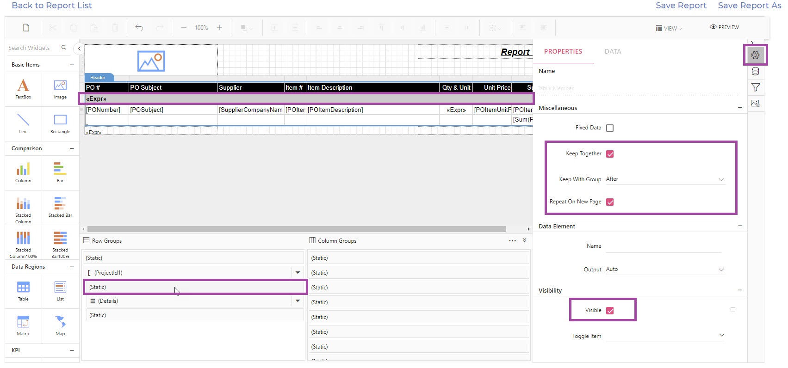Screen dimensions: 788x368
Task: Open the Data database panel icon
Action: coord(755,71)
